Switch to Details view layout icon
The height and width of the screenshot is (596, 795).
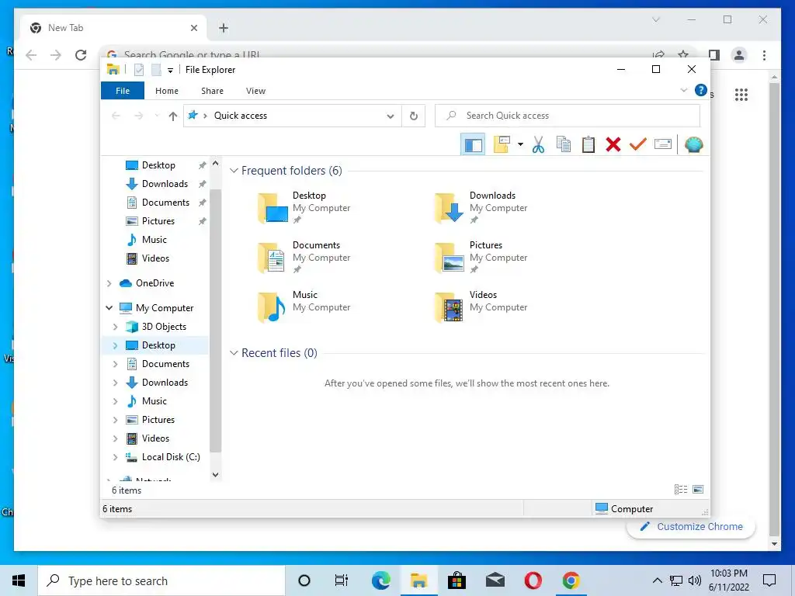pyautogui.click(x=681, y=490)
